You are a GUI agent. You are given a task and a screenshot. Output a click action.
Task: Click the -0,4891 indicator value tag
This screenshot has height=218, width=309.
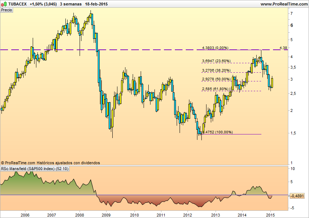tap(297, 195)
